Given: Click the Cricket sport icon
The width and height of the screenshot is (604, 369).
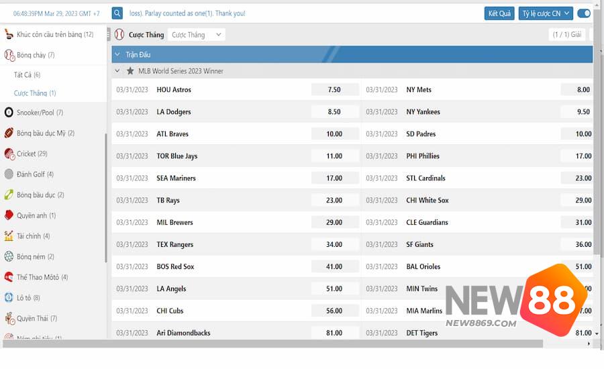Looking at the screenshot, I should pyautogui.click(x=9, y=154).
